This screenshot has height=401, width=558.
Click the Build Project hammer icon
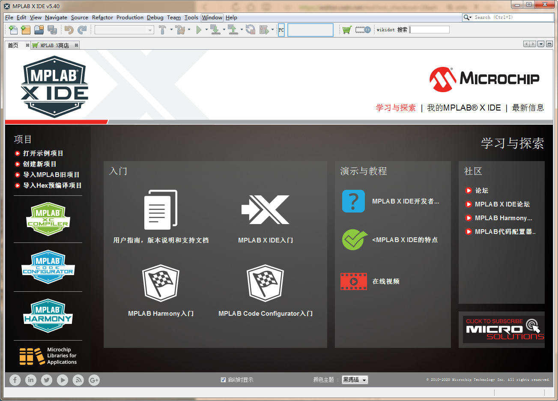point(163,30)
